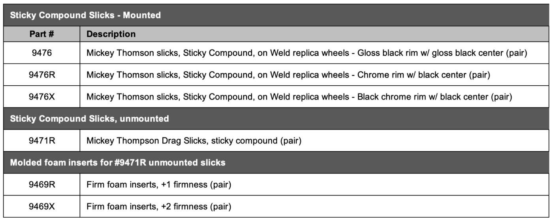Click the Black chrome rim description
This screenshot has width=553, height=222.
[x=299, y=97]
